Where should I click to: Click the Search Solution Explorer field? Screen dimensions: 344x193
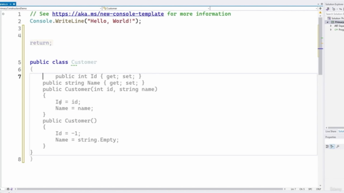(334, 14)
